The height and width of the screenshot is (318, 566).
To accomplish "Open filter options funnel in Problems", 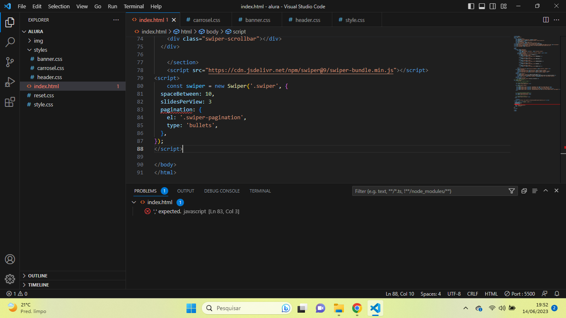I will click(512, 191).
